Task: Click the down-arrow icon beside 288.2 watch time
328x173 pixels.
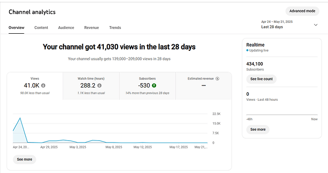Action: click(x=99, y=86)
